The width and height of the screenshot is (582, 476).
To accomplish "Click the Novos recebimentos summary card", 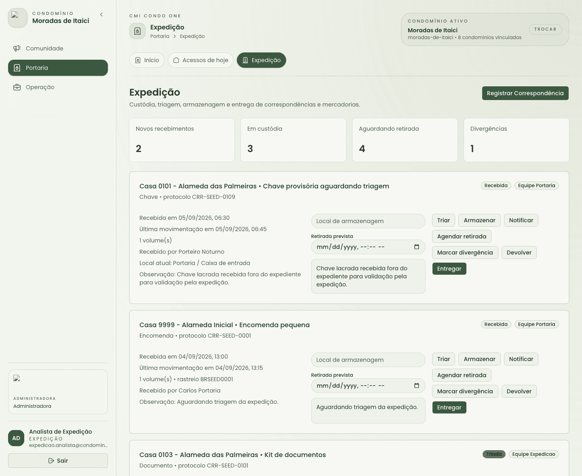I will click(182, 140).
